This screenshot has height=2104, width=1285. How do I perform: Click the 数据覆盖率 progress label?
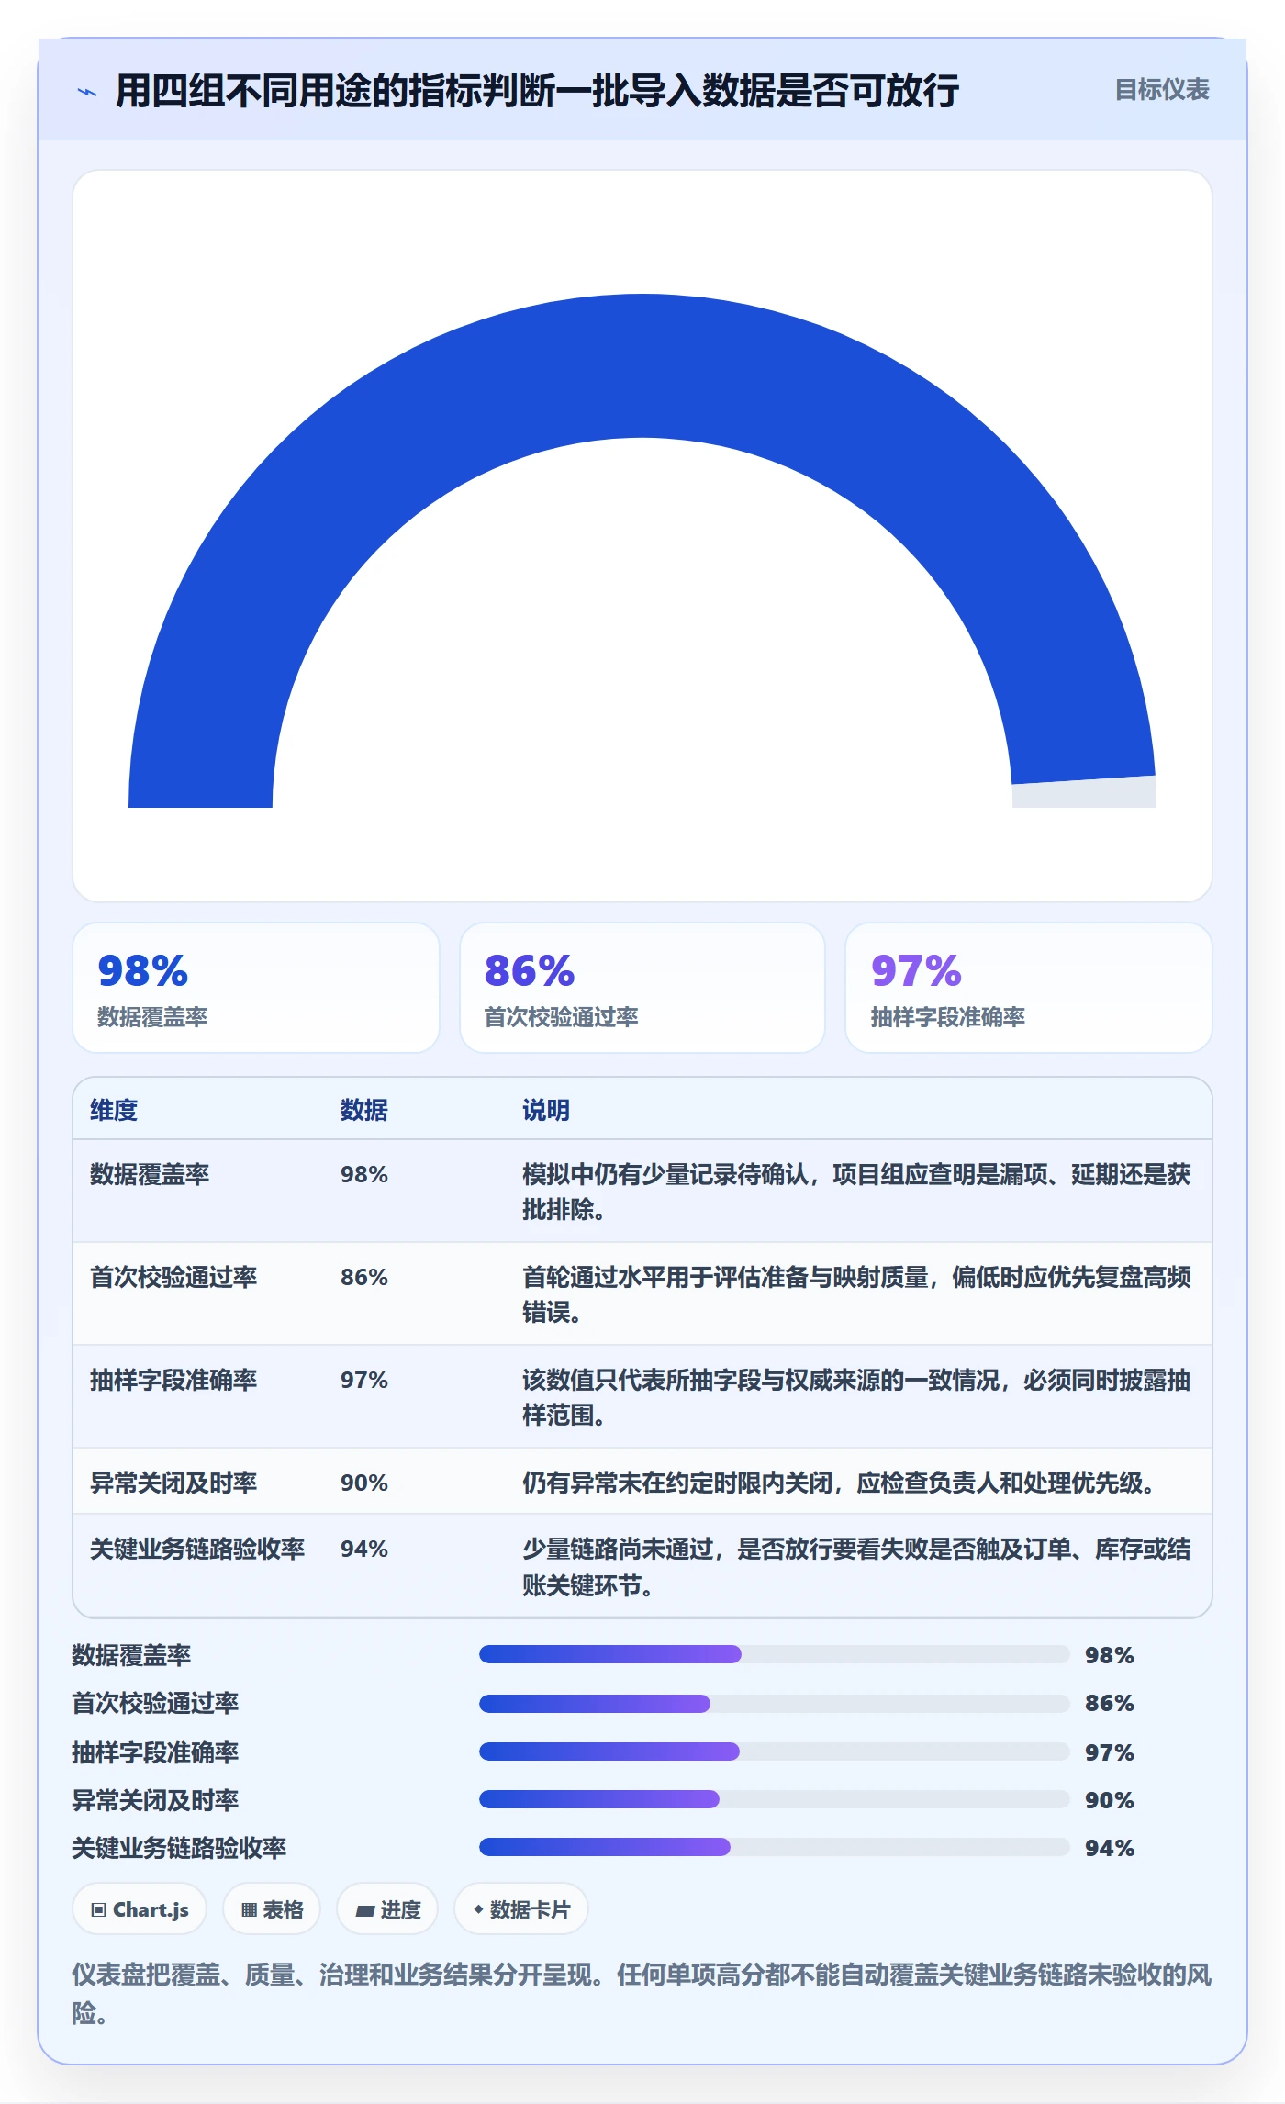pyautogui.click(x=131, y=1655)
